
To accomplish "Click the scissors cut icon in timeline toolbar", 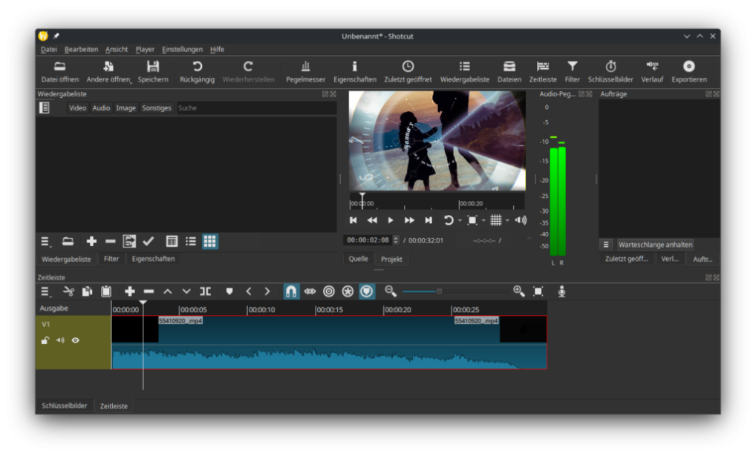I will (68, 291).
